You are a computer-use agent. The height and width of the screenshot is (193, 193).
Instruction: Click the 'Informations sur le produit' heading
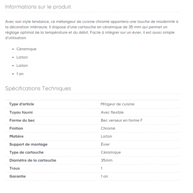pos(38,7)
